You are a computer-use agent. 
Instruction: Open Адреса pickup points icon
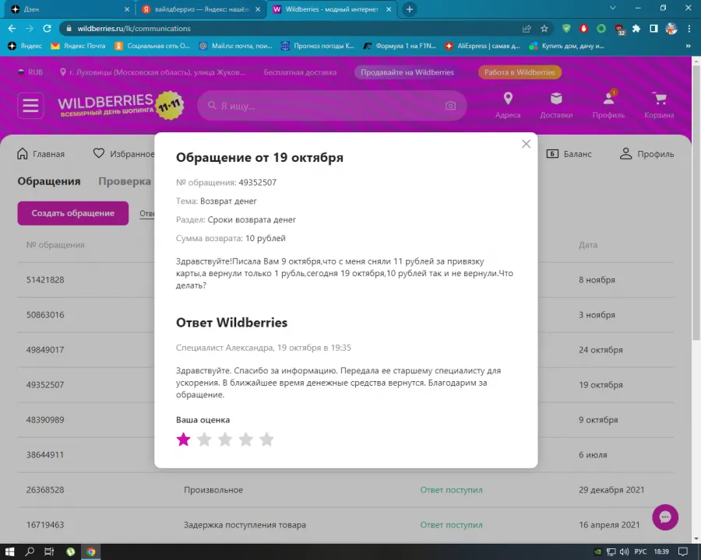coord(508,106)
